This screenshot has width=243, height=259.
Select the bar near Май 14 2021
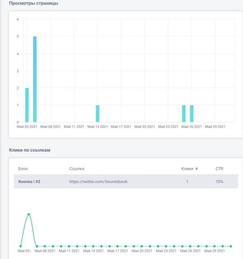pos(98,114)
